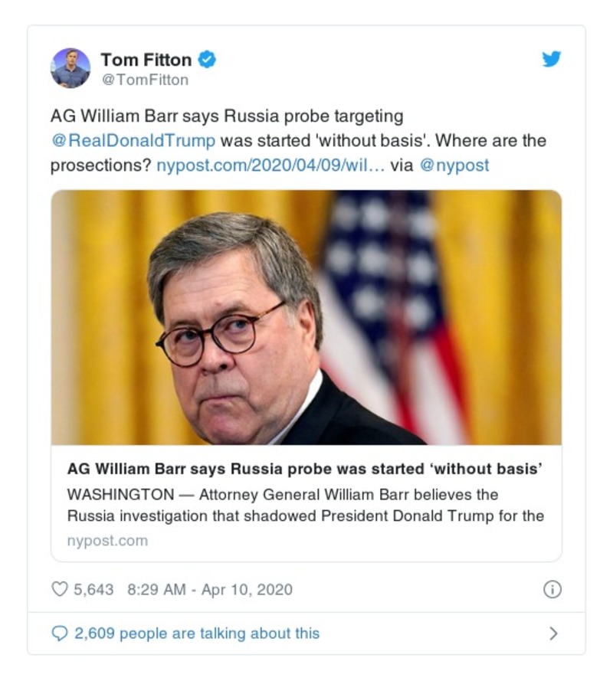This screenshot has width=613, height=681.
Task: Open the Tom Fitton display name
Action: tap(146, 59)
